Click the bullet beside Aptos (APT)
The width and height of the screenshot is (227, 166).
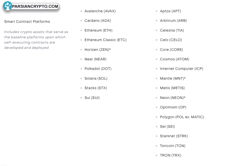click(x=156, y=11)
